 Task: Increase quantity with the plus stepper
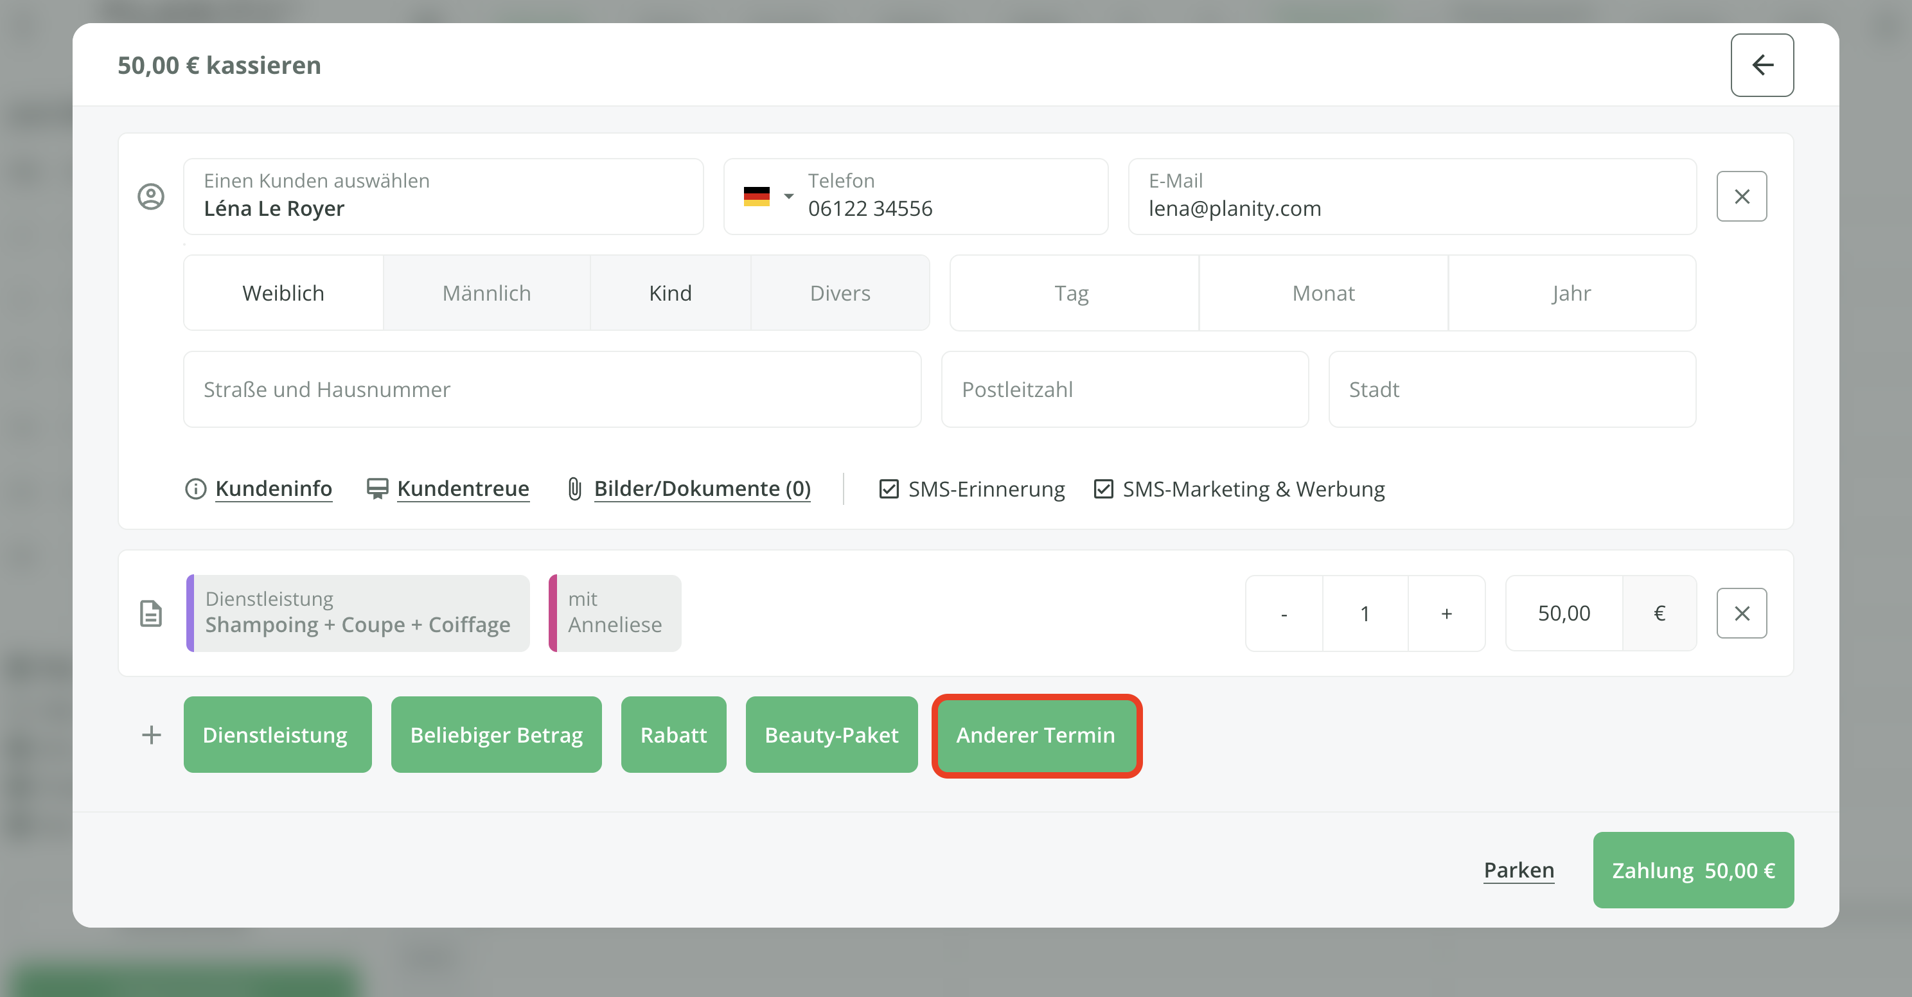(1446, 613)
